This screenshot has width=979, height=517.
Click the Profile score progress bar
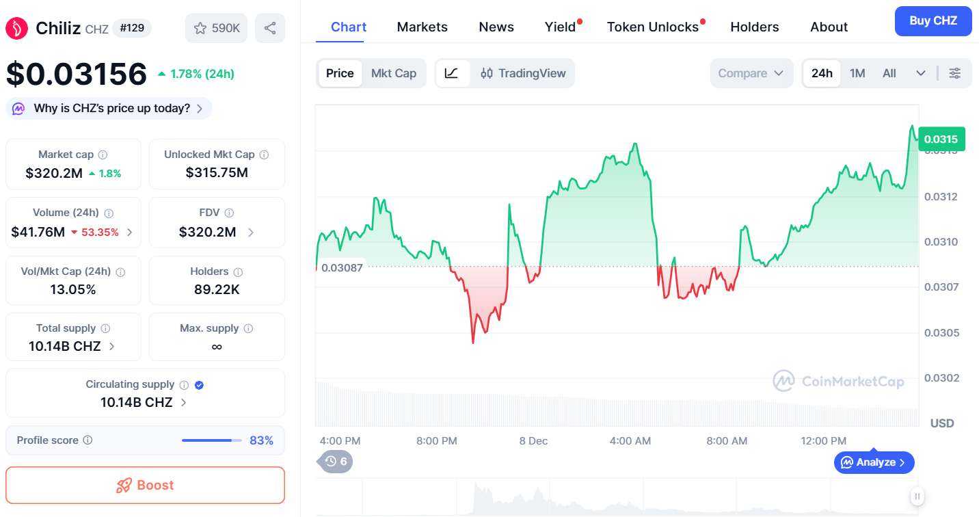[x=211, y=440]
